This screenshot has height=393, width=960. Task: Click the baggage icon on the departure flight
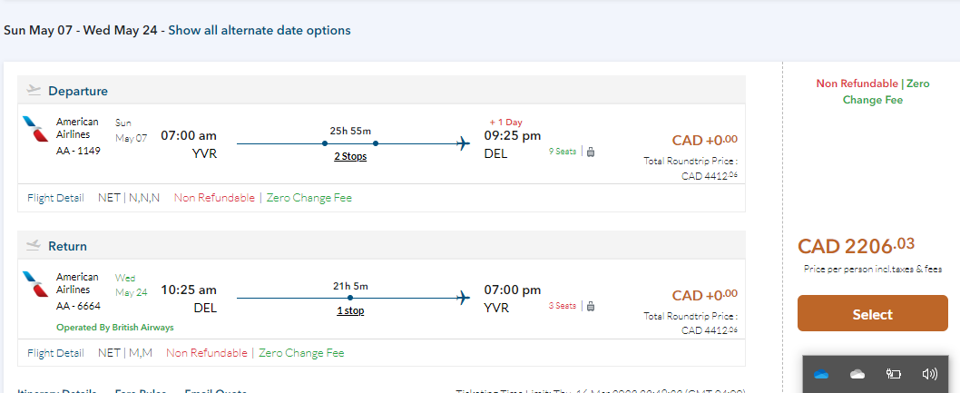tap(591, 152)
